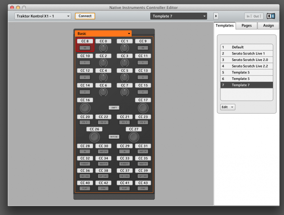Image resolution: width=284 pixels, height=215 pixels.
Task: Open the Edit dropdown under the template list
Action: [228, 107]
